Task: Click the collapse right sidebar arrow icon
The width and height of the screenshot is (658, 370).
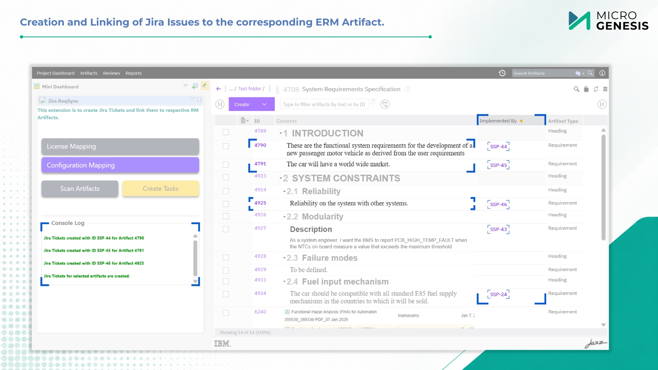Action: pyautogui.click(x=602, y=104)
